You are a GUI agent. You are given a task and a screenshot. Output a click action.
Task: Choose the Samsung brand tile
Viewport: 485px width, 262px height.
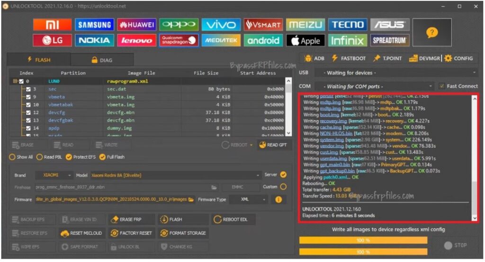(x=94, y=25)
